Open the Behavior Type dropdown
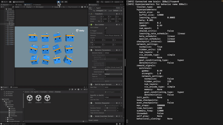The width and height of the screenshot is (223, 125). coord(113,74)
